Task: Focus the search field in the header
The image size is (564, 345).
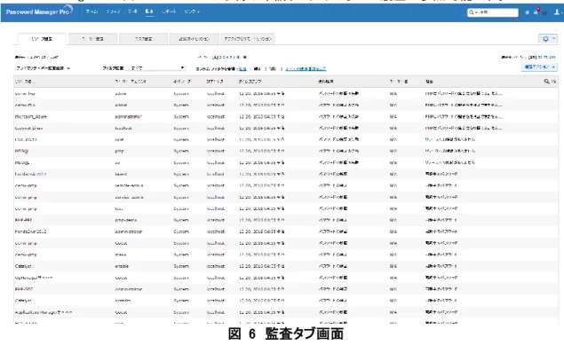Action: pyautogui.click(x=493, y=12)
